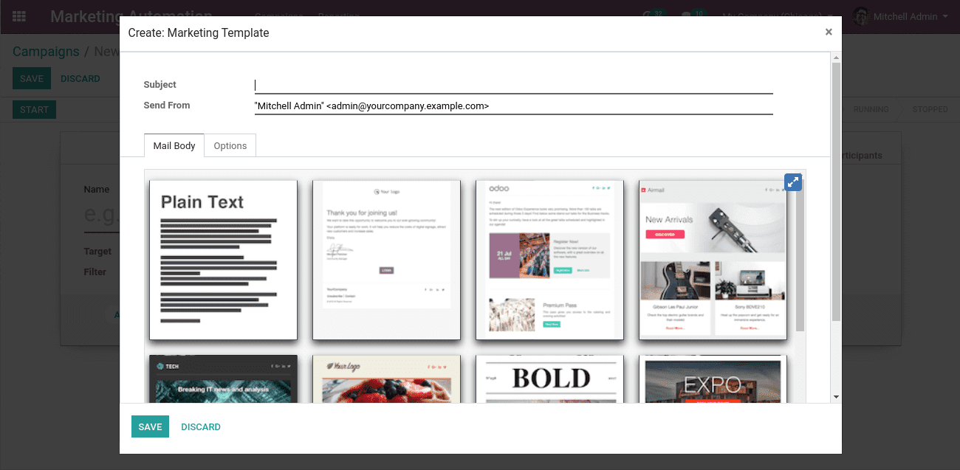Click the Marketing Automation app title
The width and height of the screenshot is (960, 470).
click(131, 16)
